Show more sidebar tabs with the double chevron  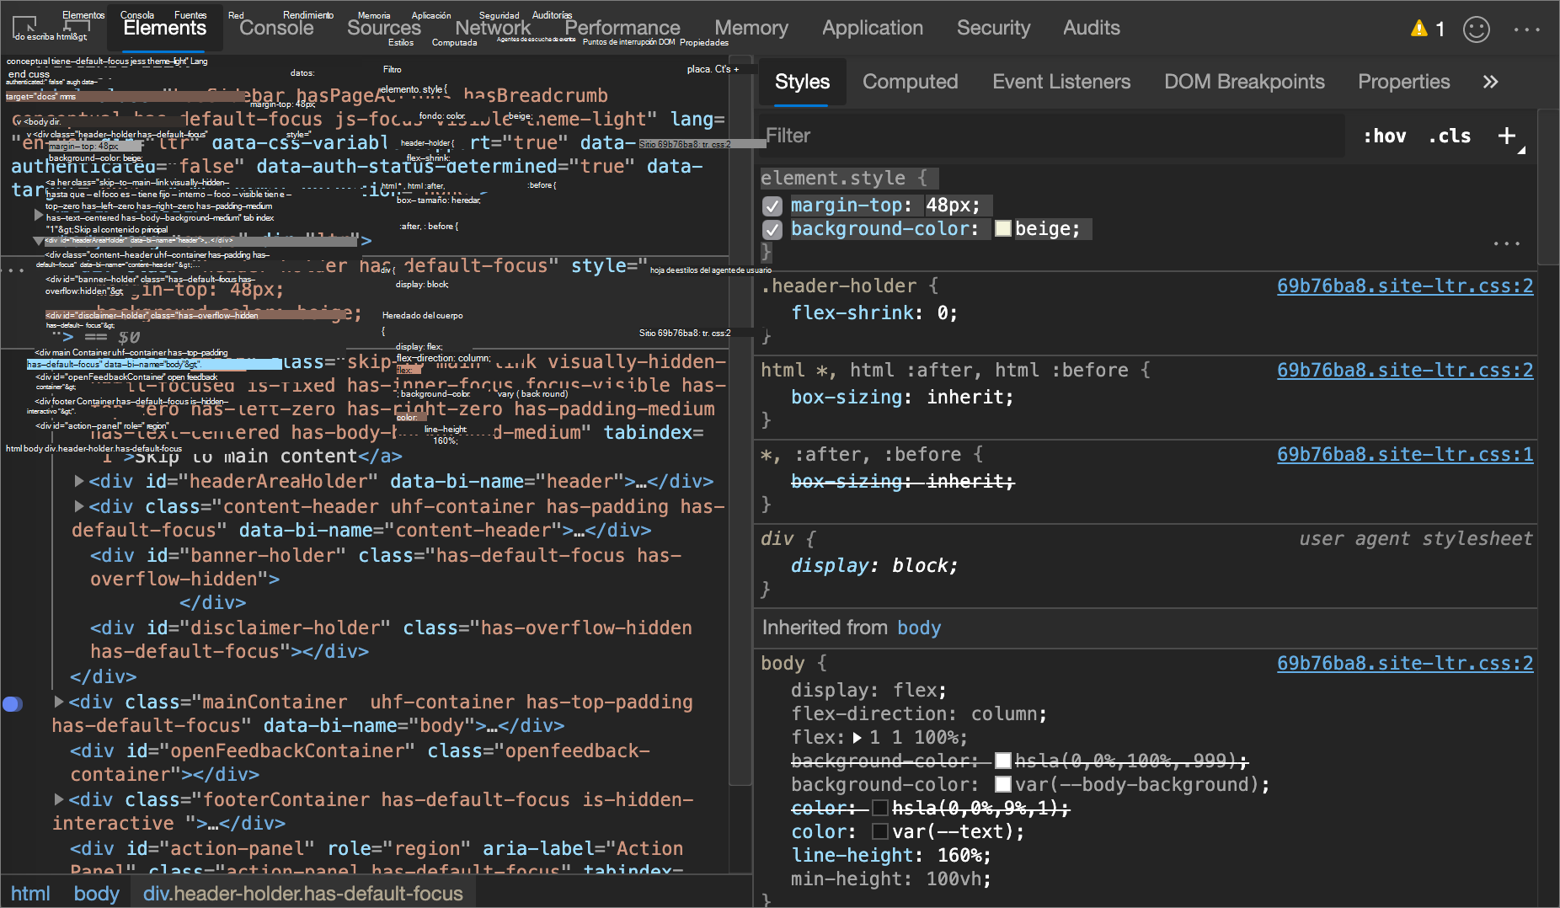tap(1490, 82)
